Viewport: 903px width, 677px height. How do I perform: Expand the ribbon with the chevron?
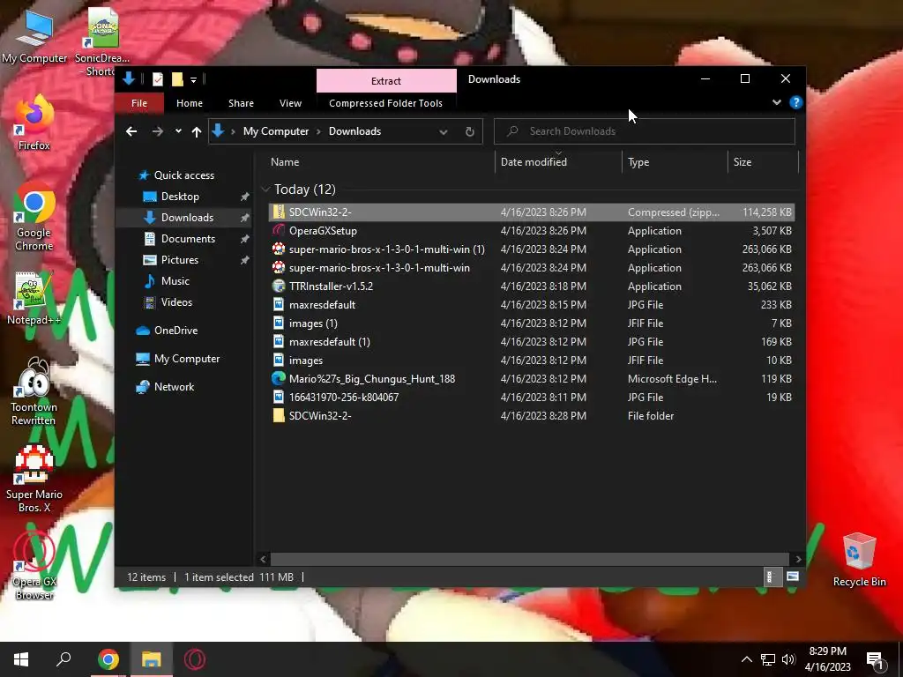coord(776,102)
